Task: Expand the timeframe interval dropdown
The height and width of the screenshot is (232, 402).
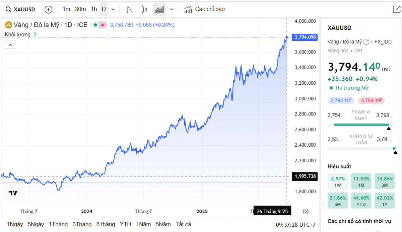Action: pyautogui.click(x=113, y=9)
